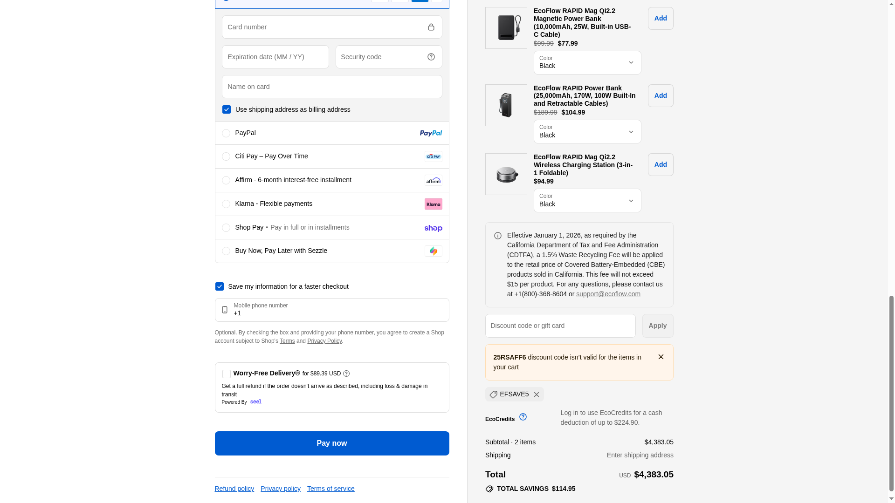Image resolution: width=895 pixels, height=503 pixels.
Task: Dismiss the 25RSAFF6 invalid code message
Action: [661, 357]
